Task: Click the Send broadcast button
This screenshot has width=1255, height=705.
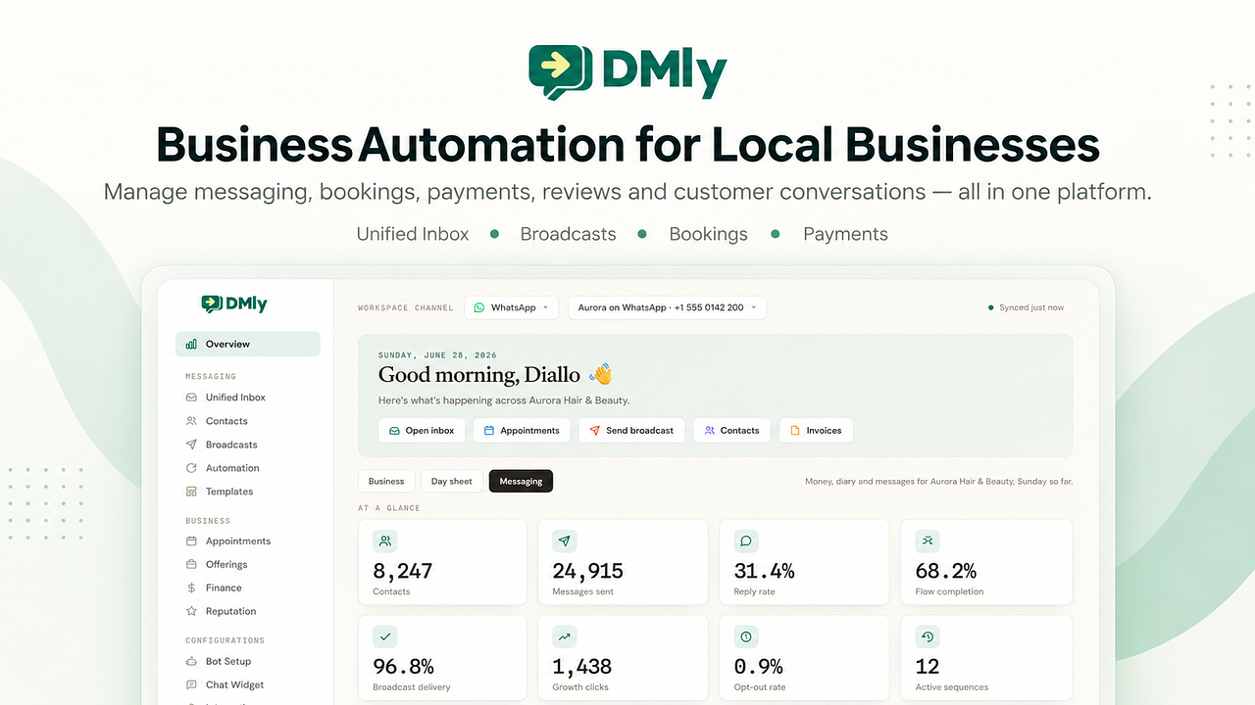Action: click(631, 431)
